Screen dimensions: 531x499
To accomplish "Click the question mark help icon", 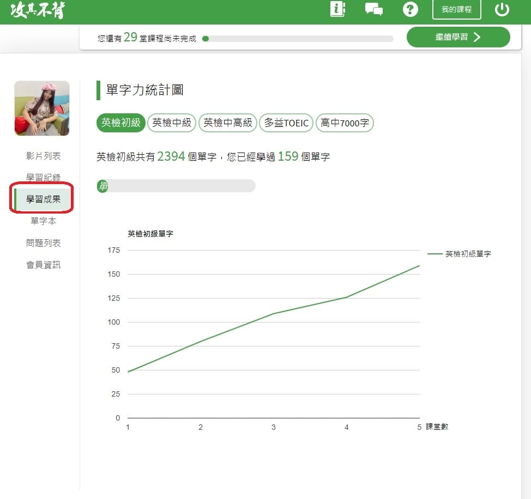I will 410,9.
